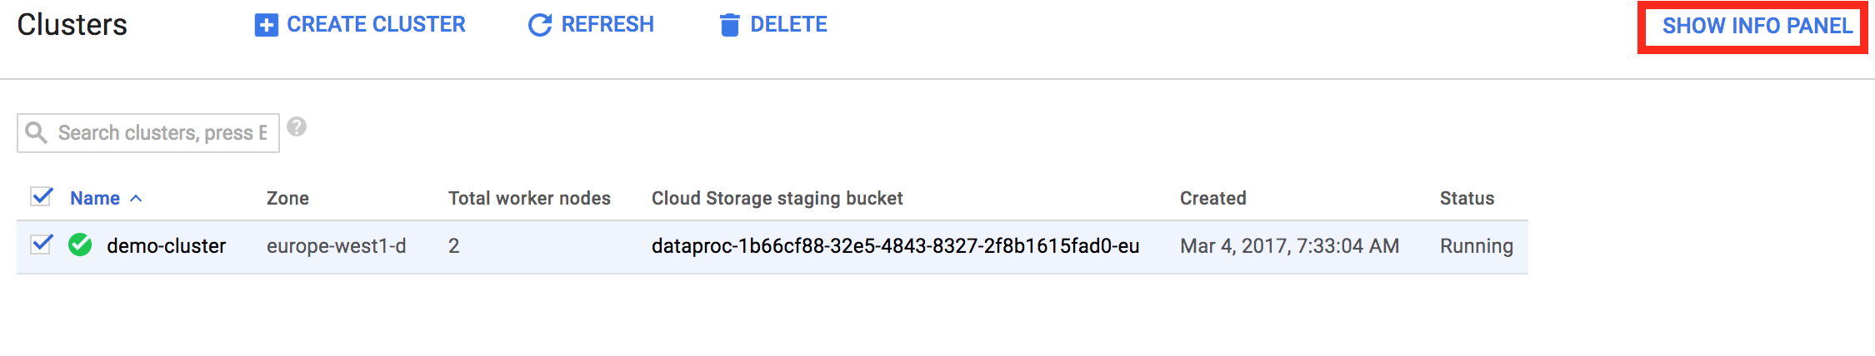The image size is (1875, 356).
Task: Toggle Name column sort arrow
Action: click(x=137, y=199)
